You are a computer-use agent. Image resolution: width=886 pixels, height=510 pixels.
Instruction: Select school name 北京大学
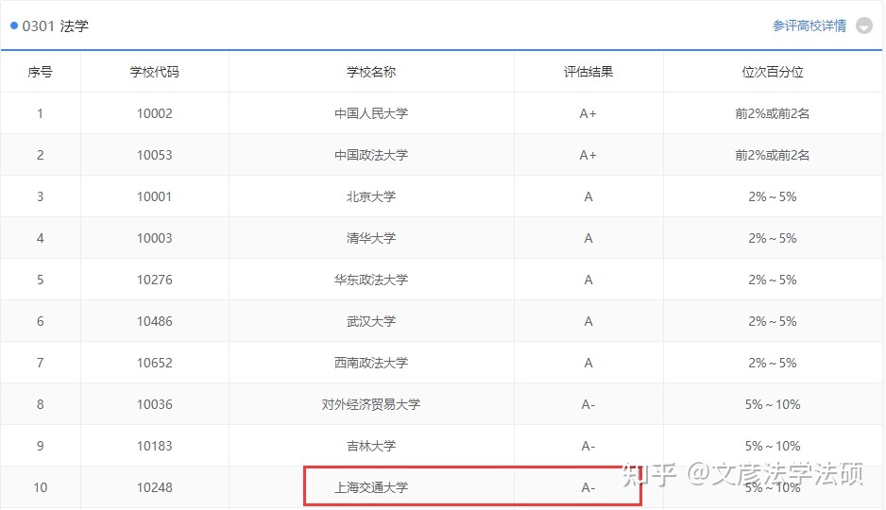point(371,196)
